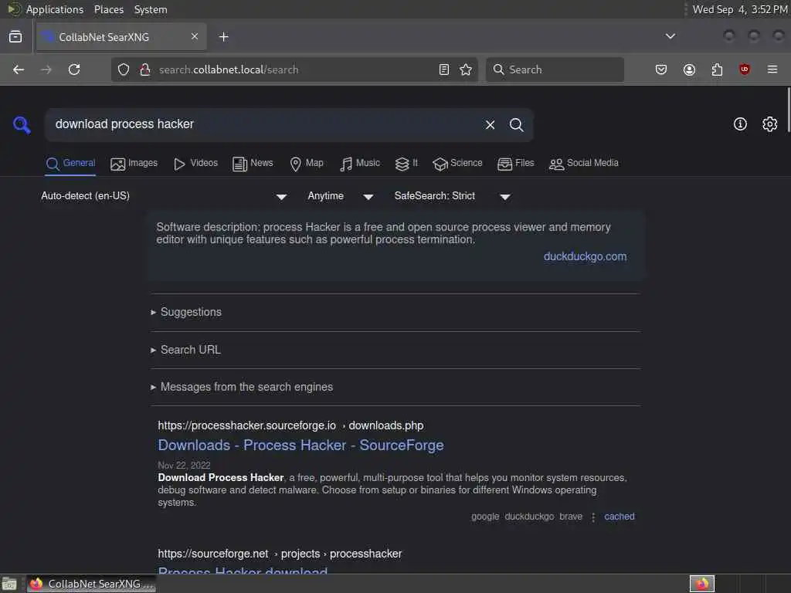Open Downloads - Process Hacker - SourceForge result

300,446
